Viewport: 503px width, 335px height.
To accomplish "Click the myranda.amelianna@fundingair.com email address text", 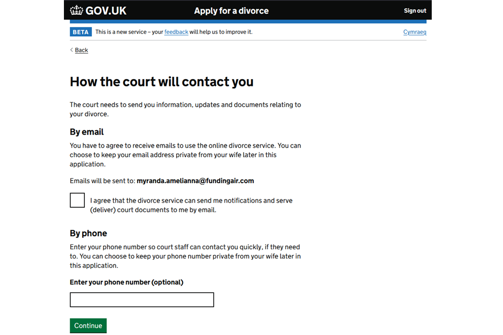I will tap(195, 181).
